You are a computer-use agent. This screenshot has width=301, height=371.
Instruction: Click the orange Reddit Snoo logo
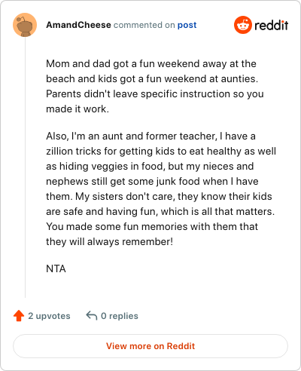click(x=242, y=25)
